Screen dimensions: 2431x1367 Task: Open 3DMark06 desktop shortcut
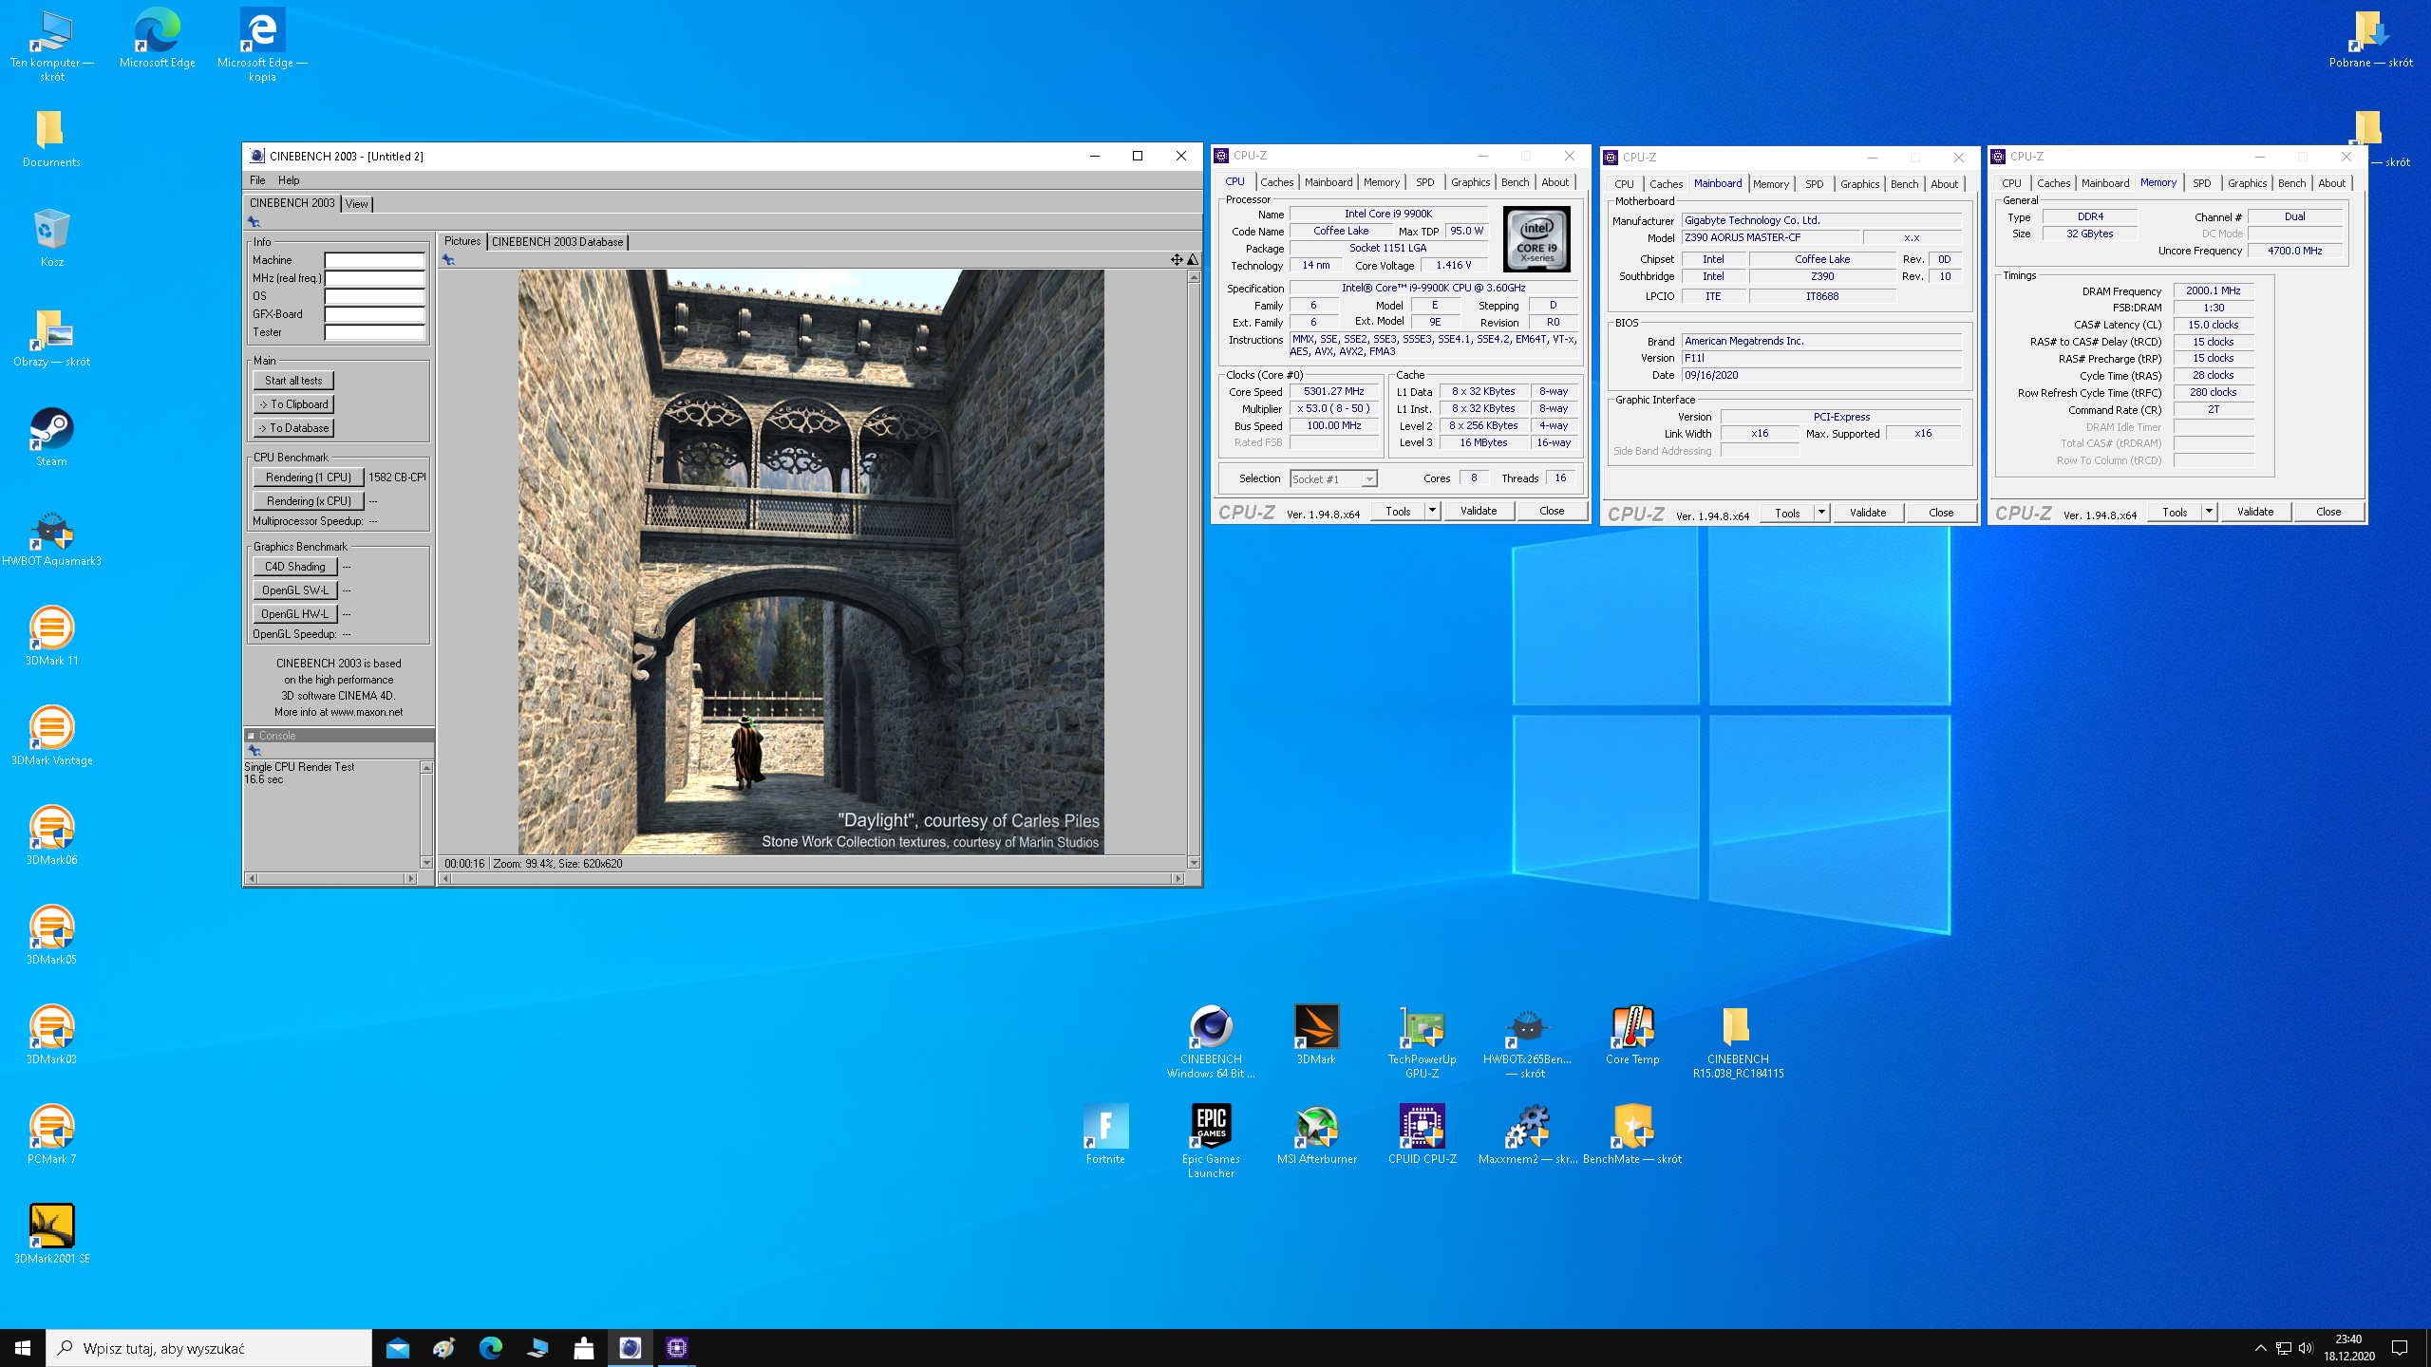tap(51, 836)
